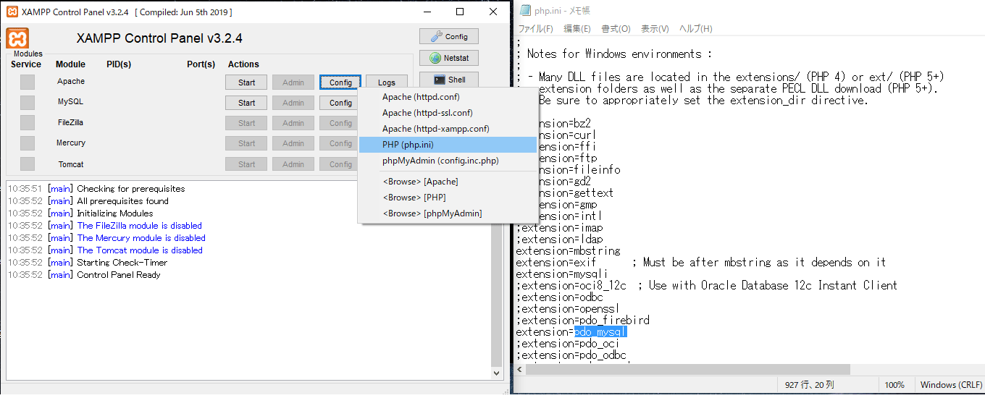Open the MySQL Config dropdown button
The image size is (985, 398).
[x=339, y=103]
